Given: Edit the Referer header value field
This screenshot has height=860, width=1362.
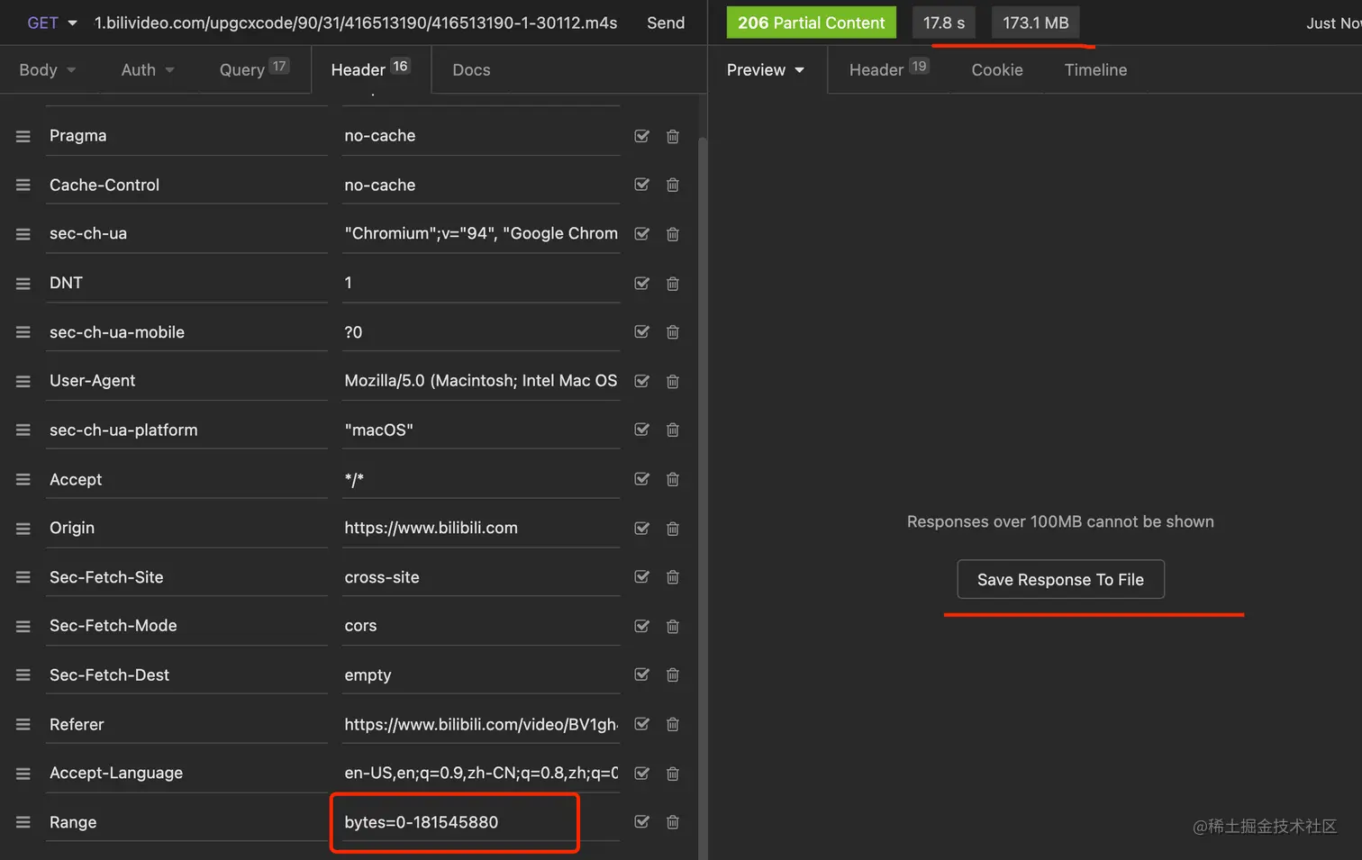Looking at the screenshot, I should (481, 724).
